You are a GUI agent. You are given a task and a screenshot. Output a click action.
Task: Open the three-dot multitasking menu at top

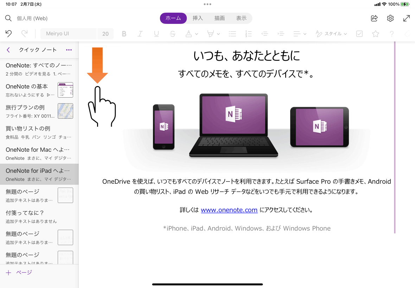coord(207,4)
